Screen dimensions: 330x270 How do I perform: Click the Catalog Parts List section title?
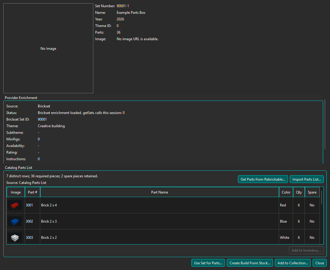coord(19,168)
